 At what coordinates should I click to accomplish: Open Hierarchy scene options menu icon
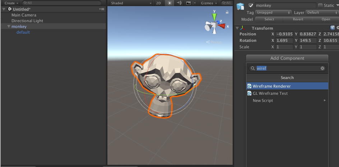pyautogui.click(x=102, y=9)
